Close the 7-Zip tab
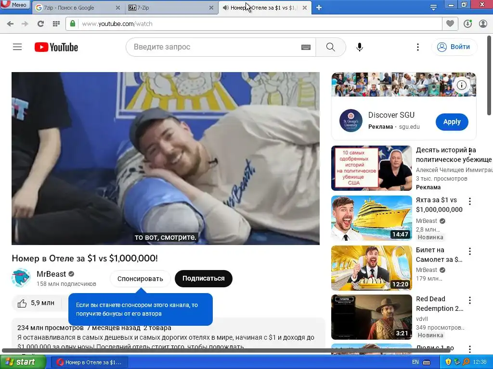This screenshot has width=493, height=369. (211, 8)
